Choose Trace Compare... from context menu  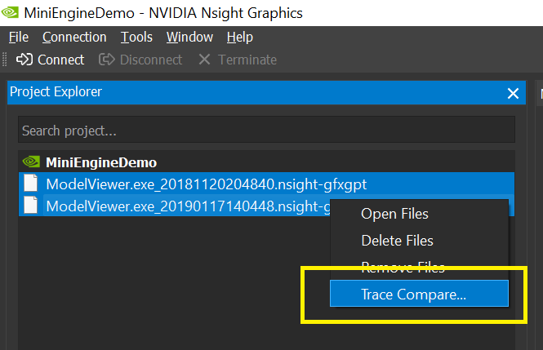click(x=414, y=295)
